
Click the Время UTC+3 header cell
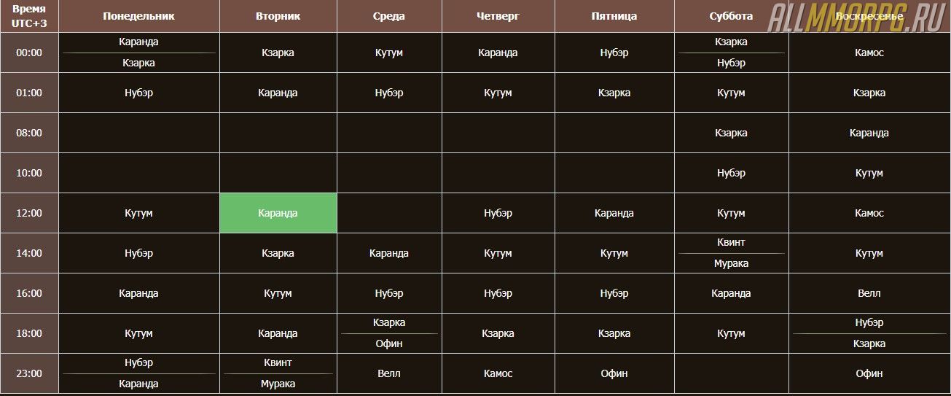(29, 16)
